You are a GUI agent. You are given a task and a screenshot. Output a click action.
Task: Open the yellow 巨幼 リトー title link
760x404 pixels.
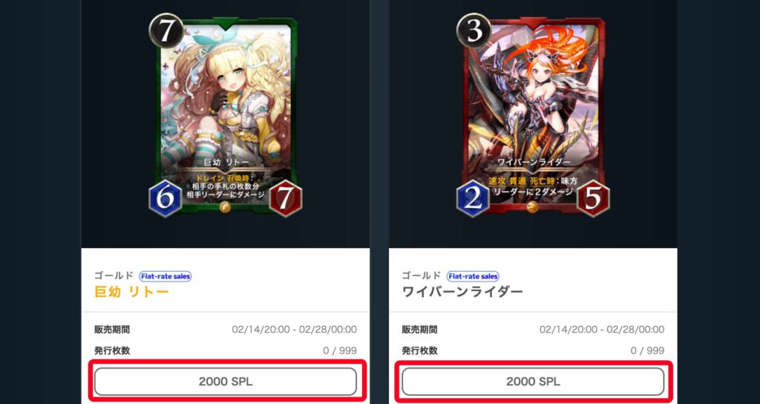pyautogui.click(x=132, y=292)
